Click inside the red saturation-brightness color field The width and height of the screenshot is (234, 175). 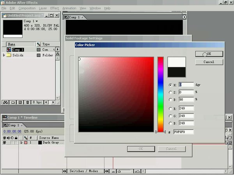click(116, 94)
